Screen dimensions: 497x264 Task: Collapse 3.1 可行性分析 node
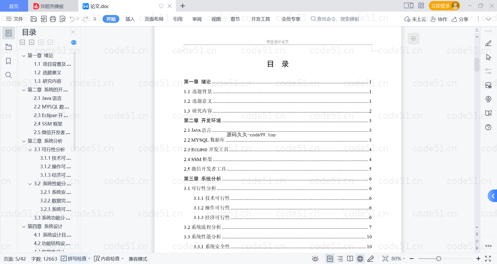pyautogui.click(x=30, y=150)
